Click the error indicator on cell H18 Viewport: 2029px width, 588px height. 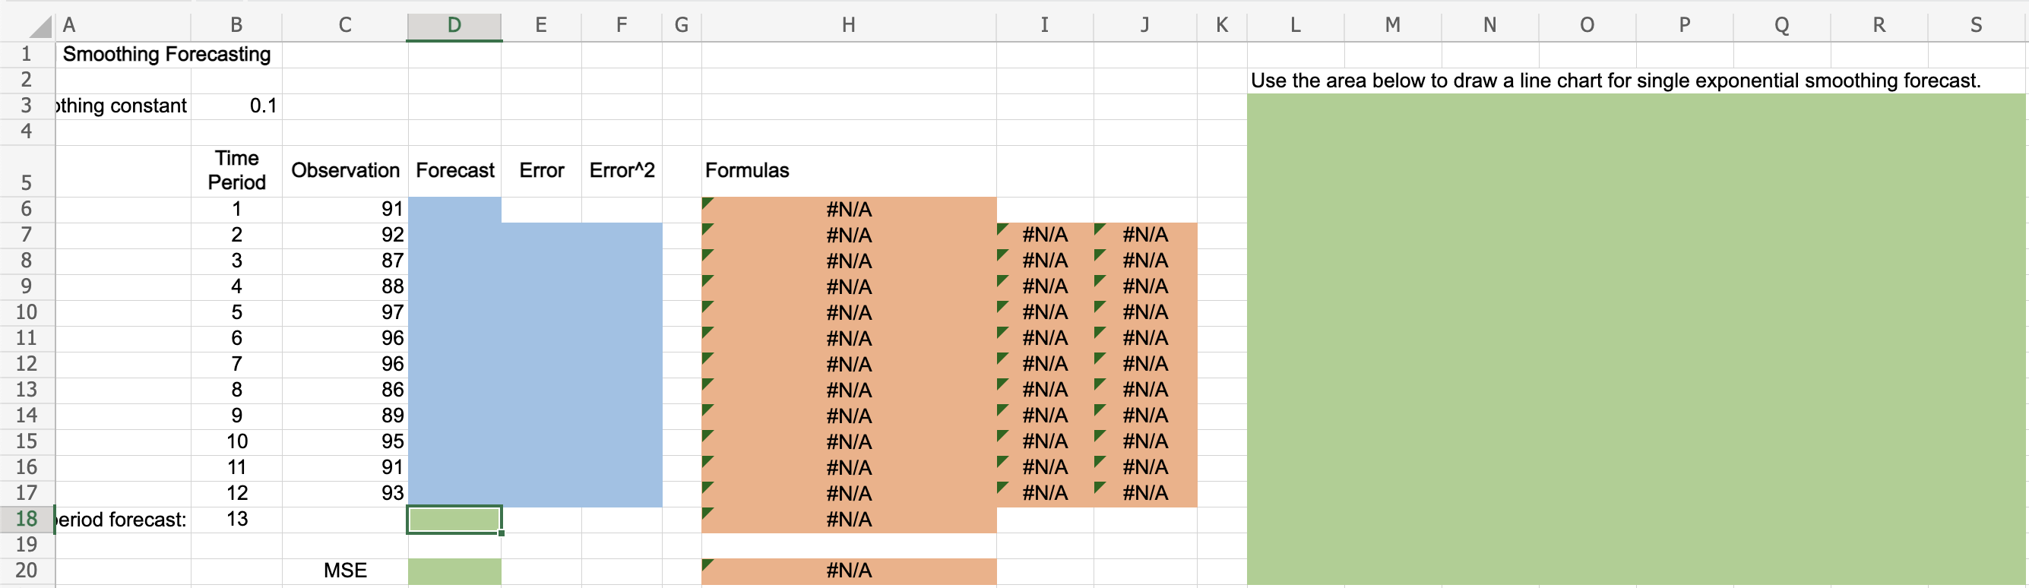(707, 514)
